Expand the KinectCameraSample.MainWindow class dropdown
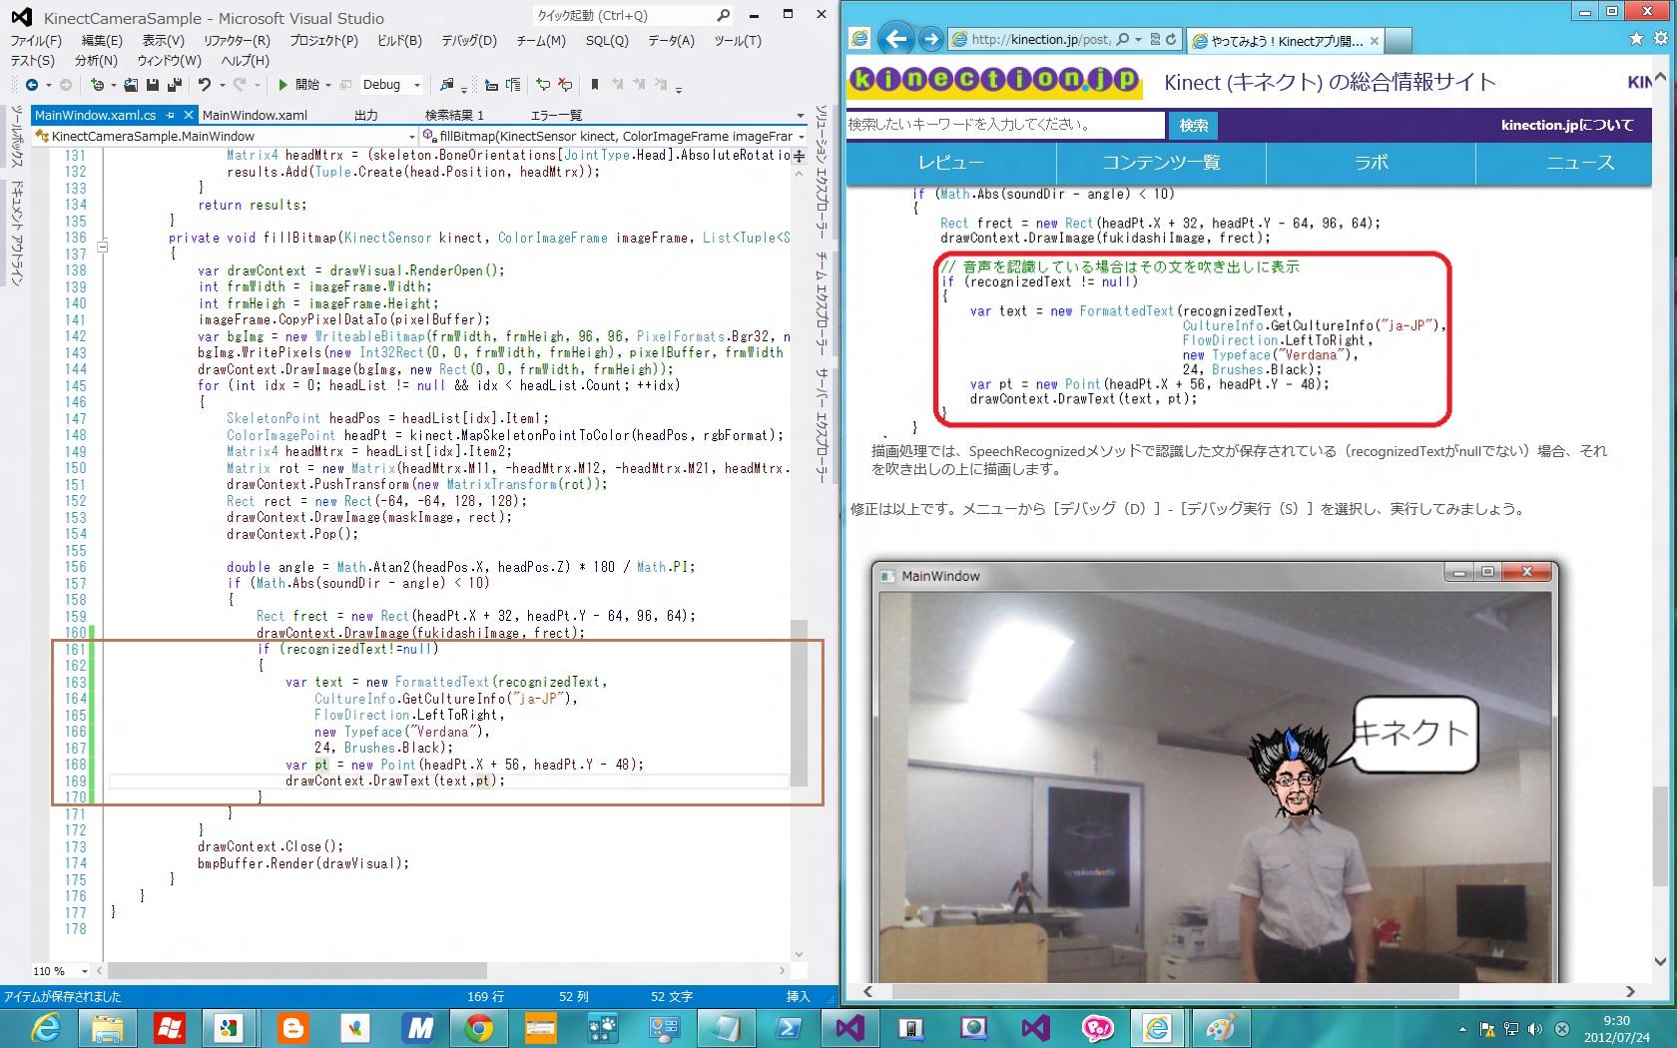Viewport: 1677px width, 1048px height. [x=411, y=136]
